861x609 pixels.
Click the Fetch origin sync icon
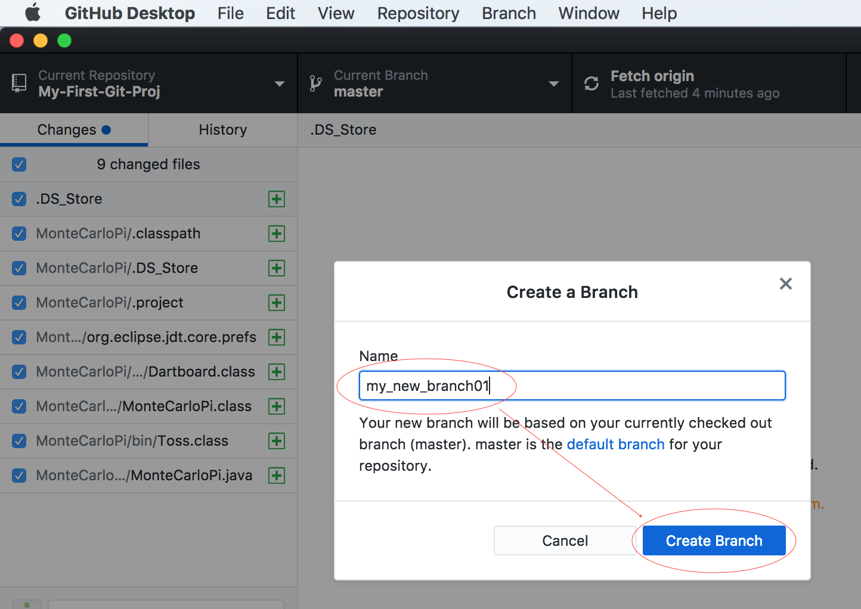(x=591, y=83)
